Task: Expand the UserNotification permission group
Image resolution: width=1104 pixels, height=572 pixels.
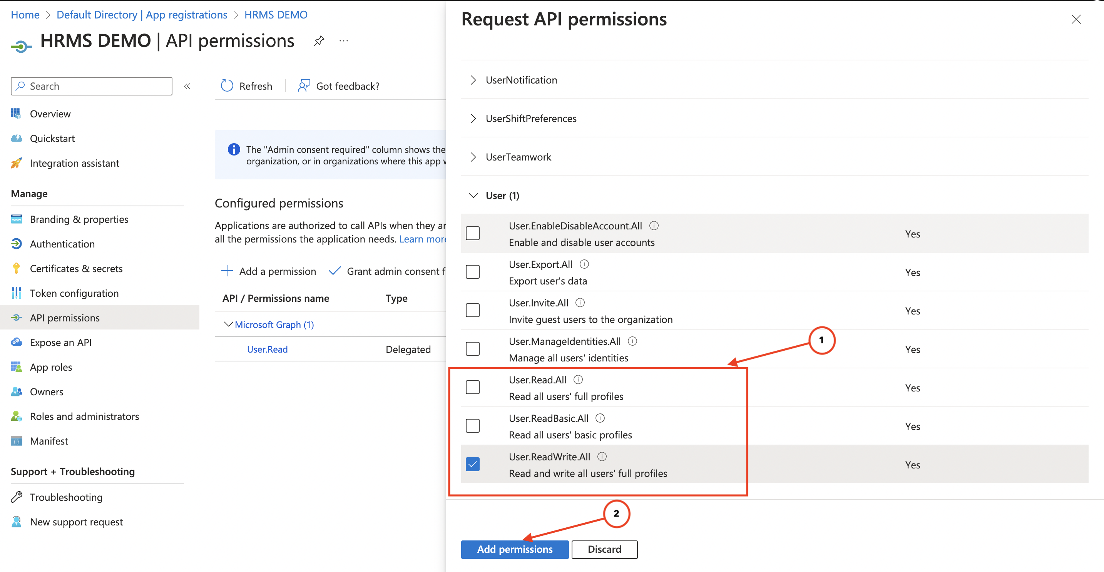Action: pos(473,80)
